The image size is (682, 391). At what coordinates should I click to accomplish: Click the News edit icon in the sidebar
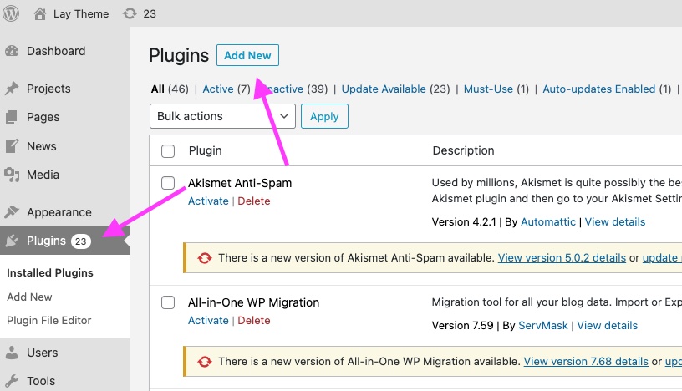tap(12, 146)
